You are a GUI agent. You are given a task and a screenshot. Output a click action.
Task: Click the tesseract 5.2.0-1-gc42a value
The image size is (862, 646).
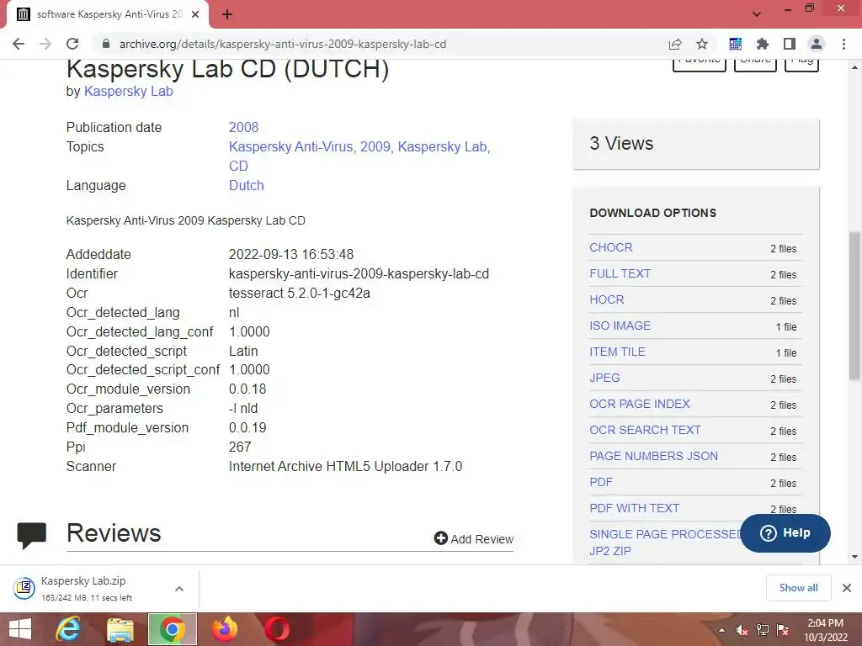click(x=300, y=294)
